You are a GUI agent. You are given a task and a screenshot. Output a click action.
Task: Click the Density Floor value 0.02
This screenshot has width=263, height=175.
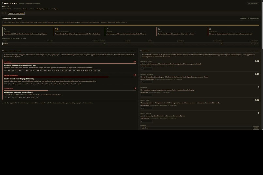click(x=257, y=100)
